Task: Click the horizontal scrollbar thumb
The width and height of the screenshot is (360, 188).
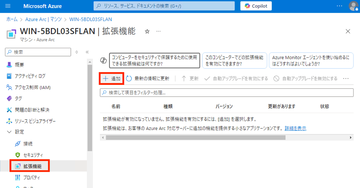Action: click(195, 138)
